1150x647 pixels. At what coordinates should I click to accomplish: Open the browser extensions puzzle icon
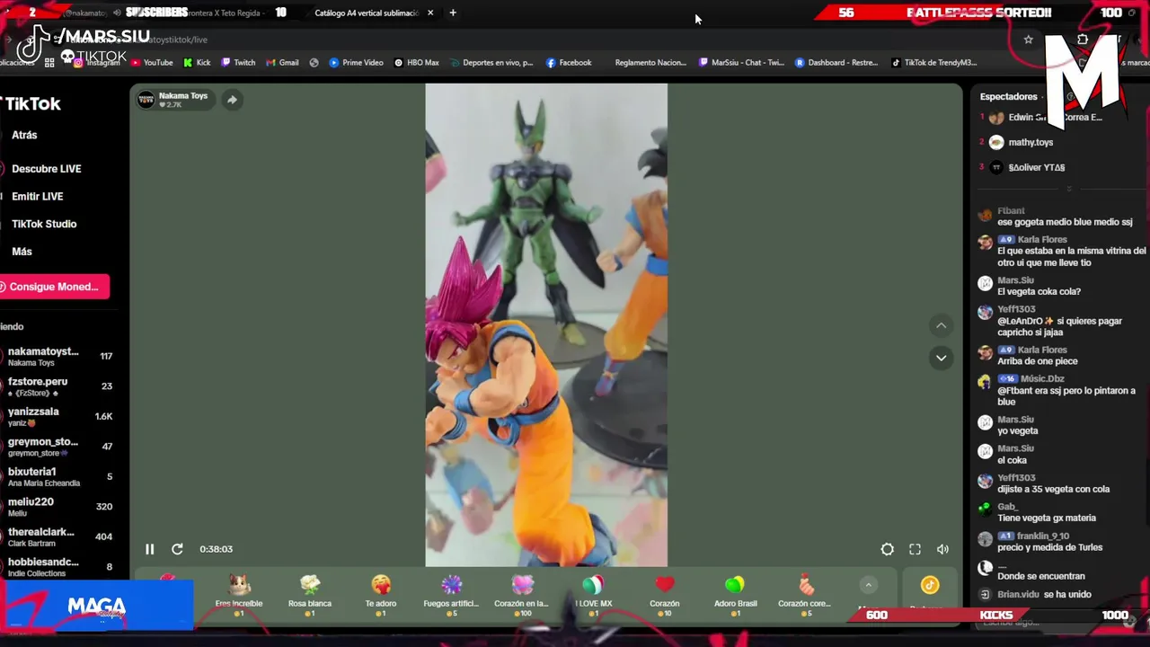pos(1083,40)
